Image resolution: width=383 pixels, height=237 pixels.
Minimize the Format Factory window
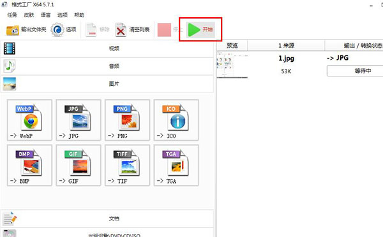point(372,5)
